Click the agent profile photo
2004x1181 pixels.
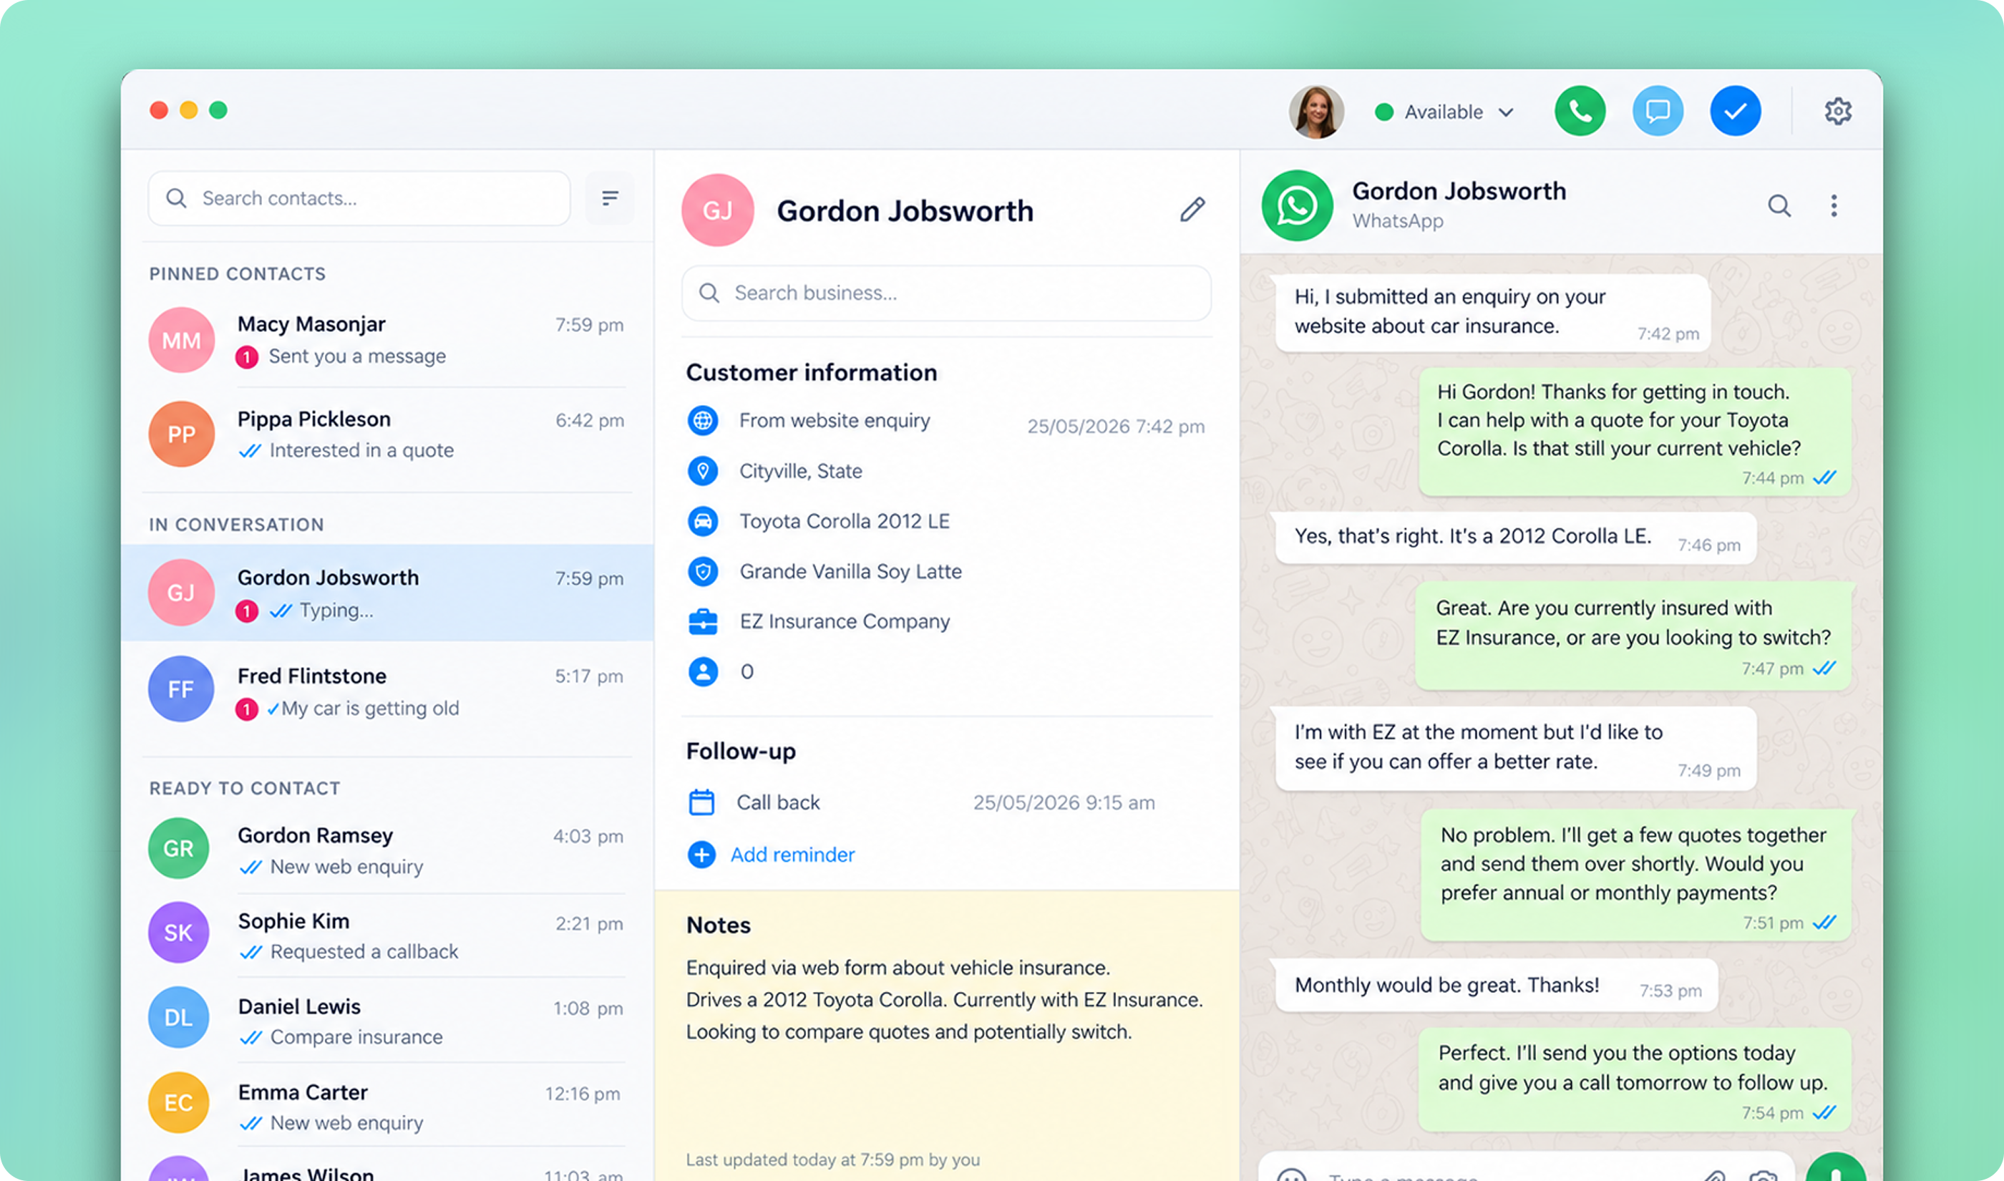1316,112
